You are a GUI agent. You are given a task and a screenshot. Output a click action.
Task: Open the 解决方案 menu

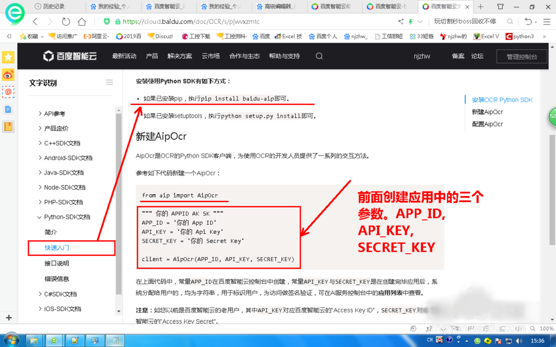pos(180,56)
